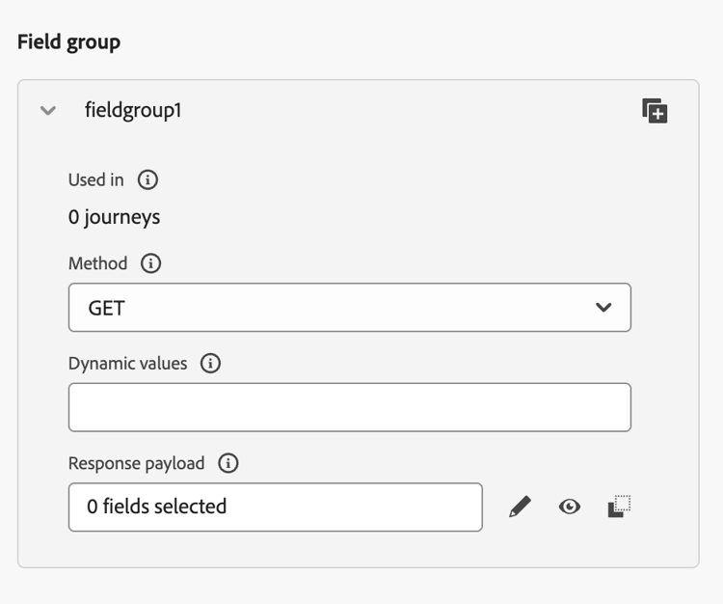The image size is (723, 604).
Task: Click the Method label text
Action: click(97, 263)
